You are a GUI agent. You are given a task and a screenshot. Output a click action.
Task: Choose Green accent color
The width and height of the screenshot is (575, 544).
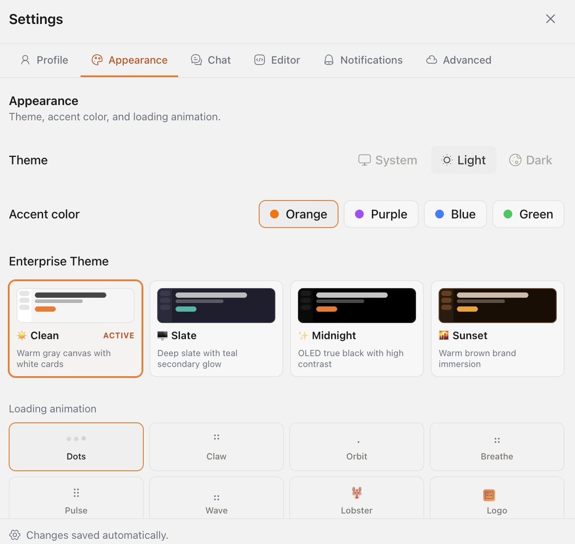coord(528,214)
